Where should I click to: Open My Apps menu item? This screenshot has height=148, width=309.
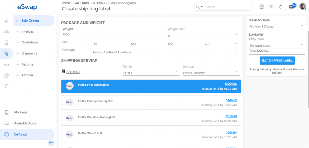coord(21,112)
